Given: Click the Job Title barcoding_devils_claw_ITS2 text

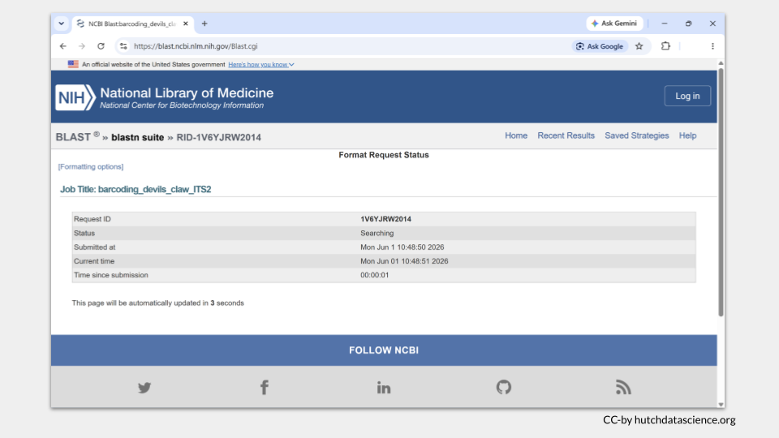Looking at the screenshot, I should 136,189.
